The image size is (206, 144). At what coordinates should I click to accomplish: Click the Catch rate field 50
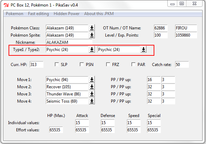pyautogui.click(x=182, y=64)
